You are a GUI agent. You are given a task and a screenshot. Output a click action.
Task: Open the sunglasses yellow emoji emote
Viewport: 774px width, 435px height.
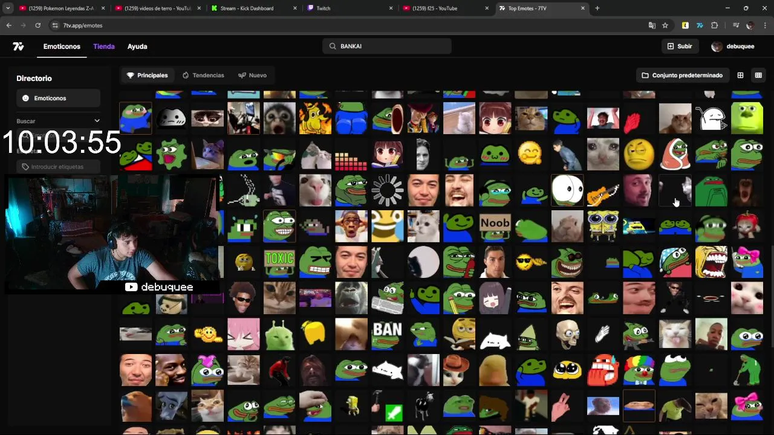[532, 262]
